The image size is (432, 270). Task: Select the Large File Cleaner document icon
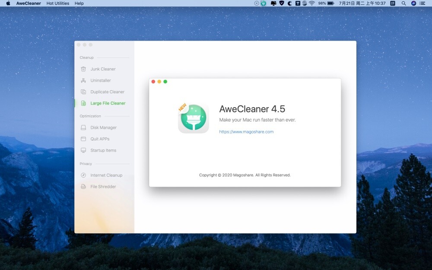point(83,103)
